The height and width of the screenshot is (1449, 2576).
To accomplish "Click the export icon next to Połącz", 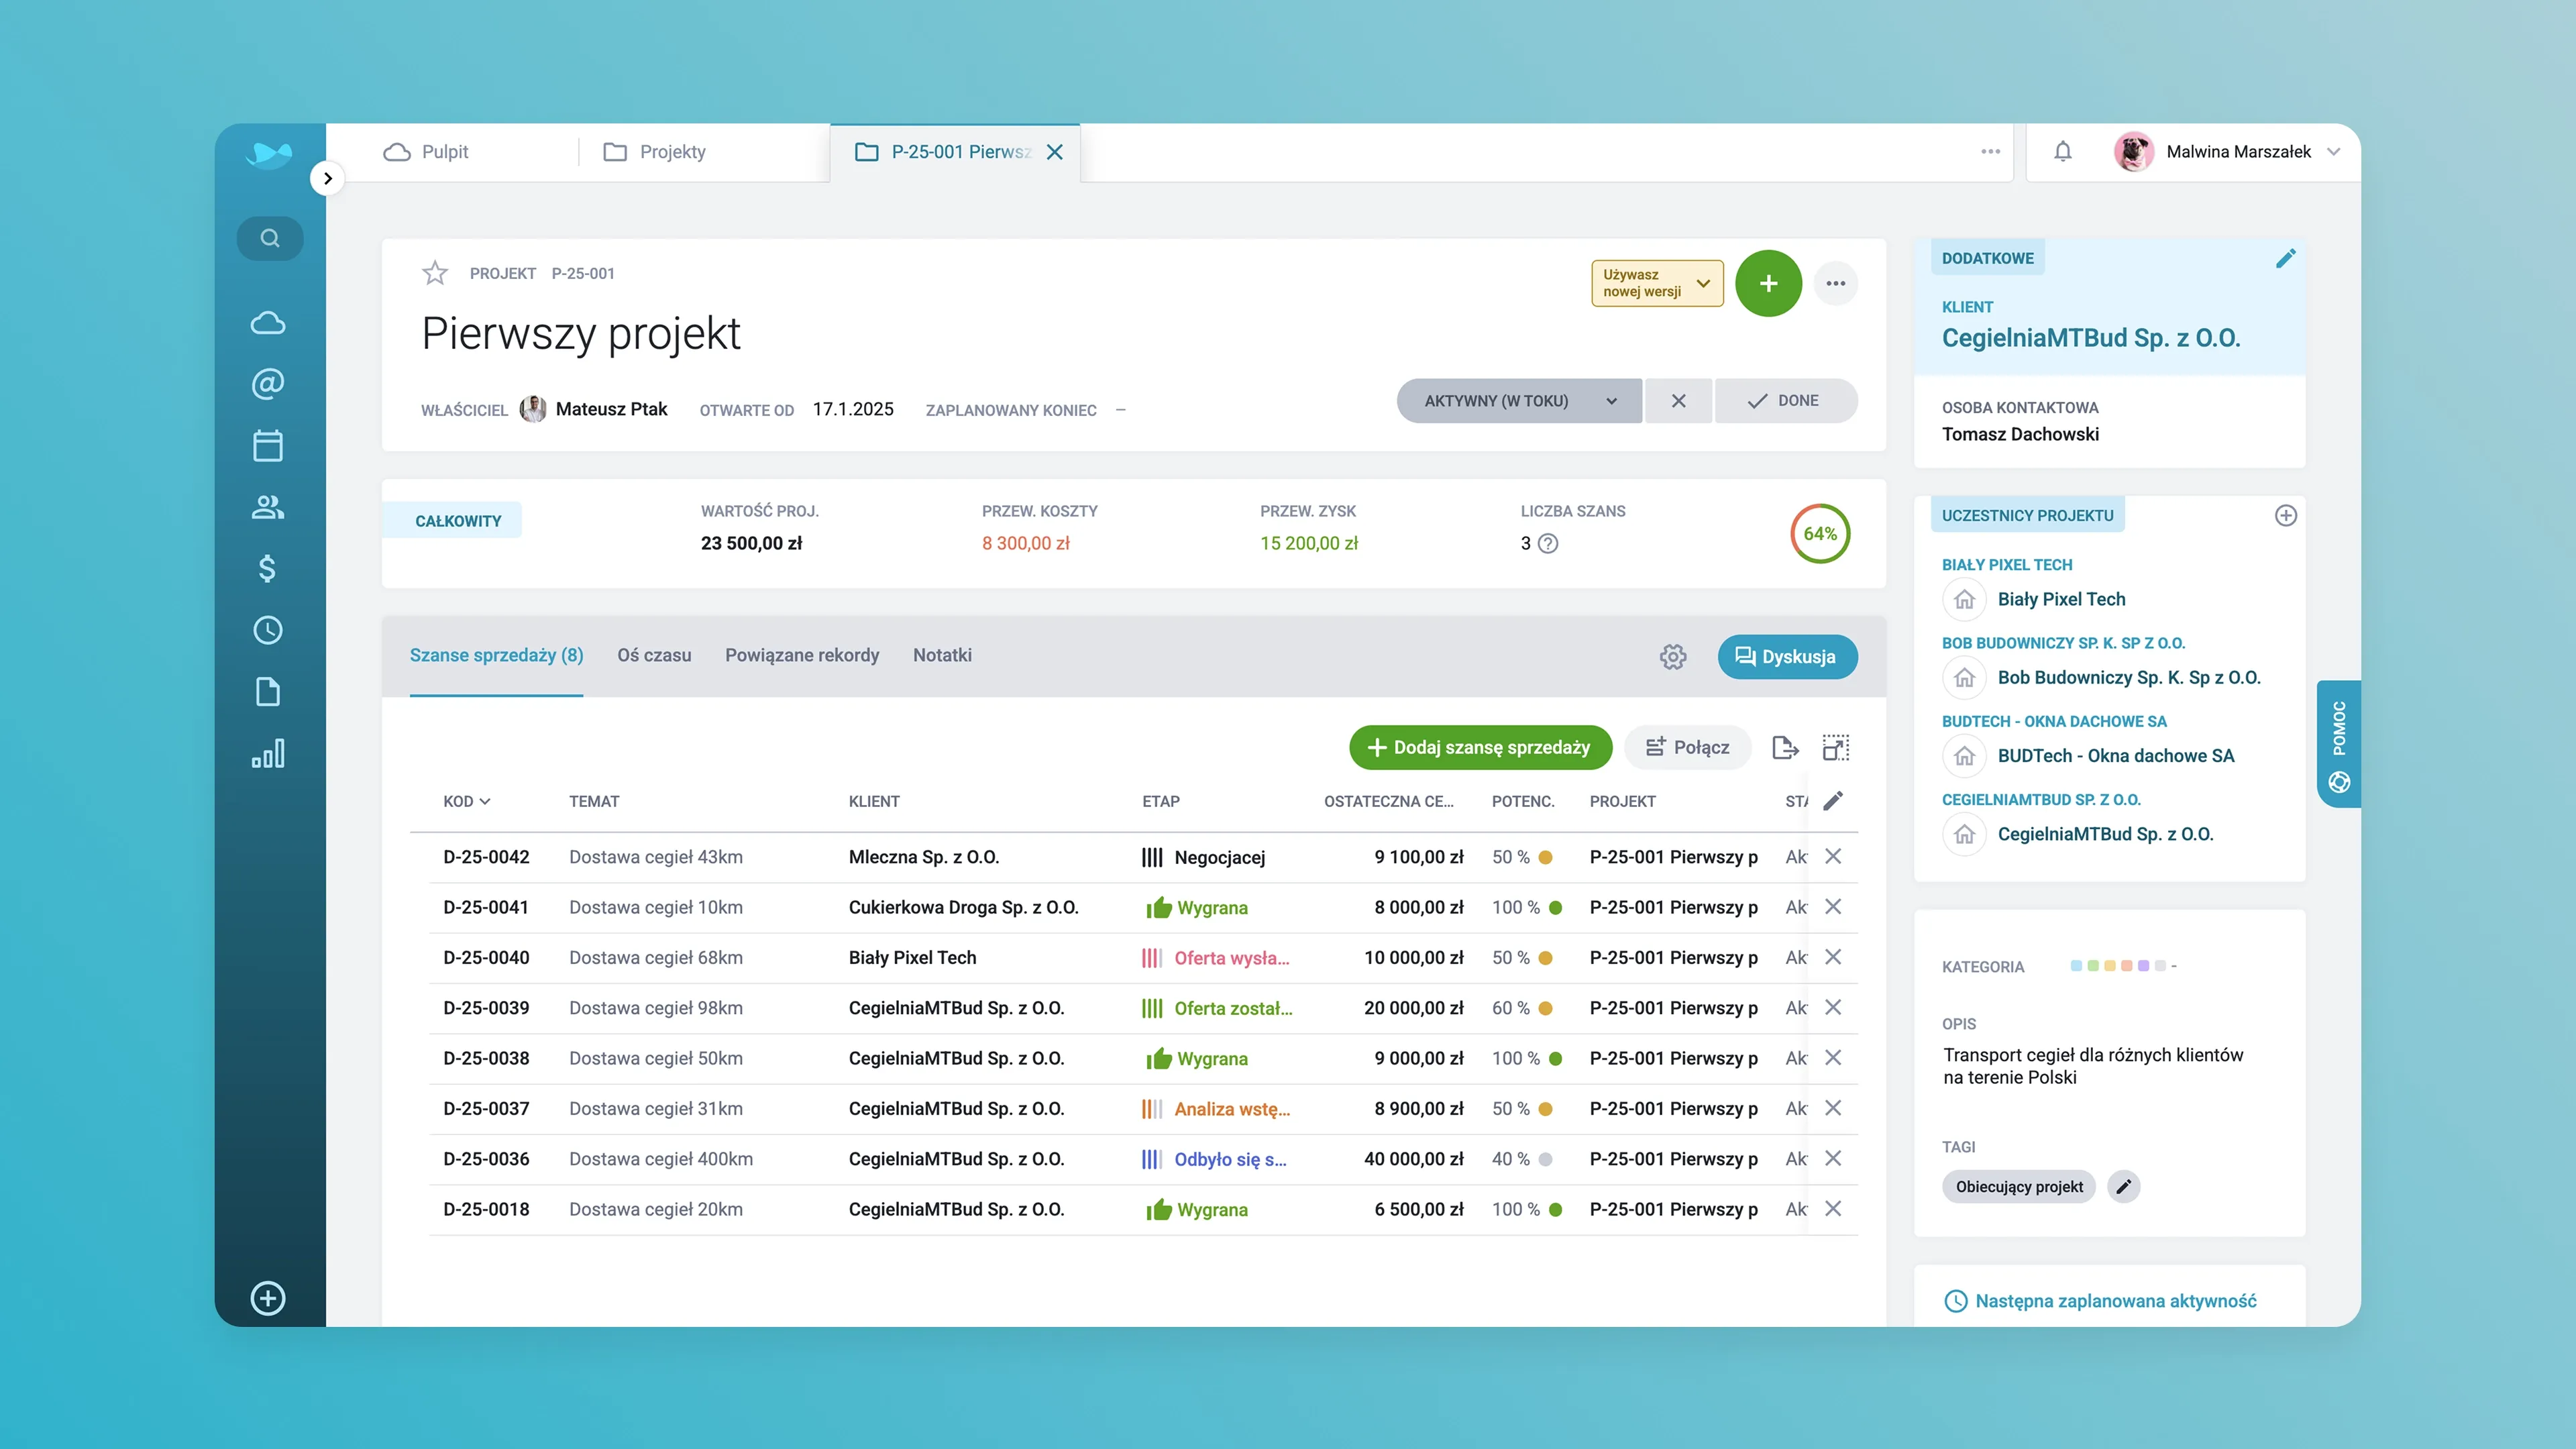I will [1785, 747].
